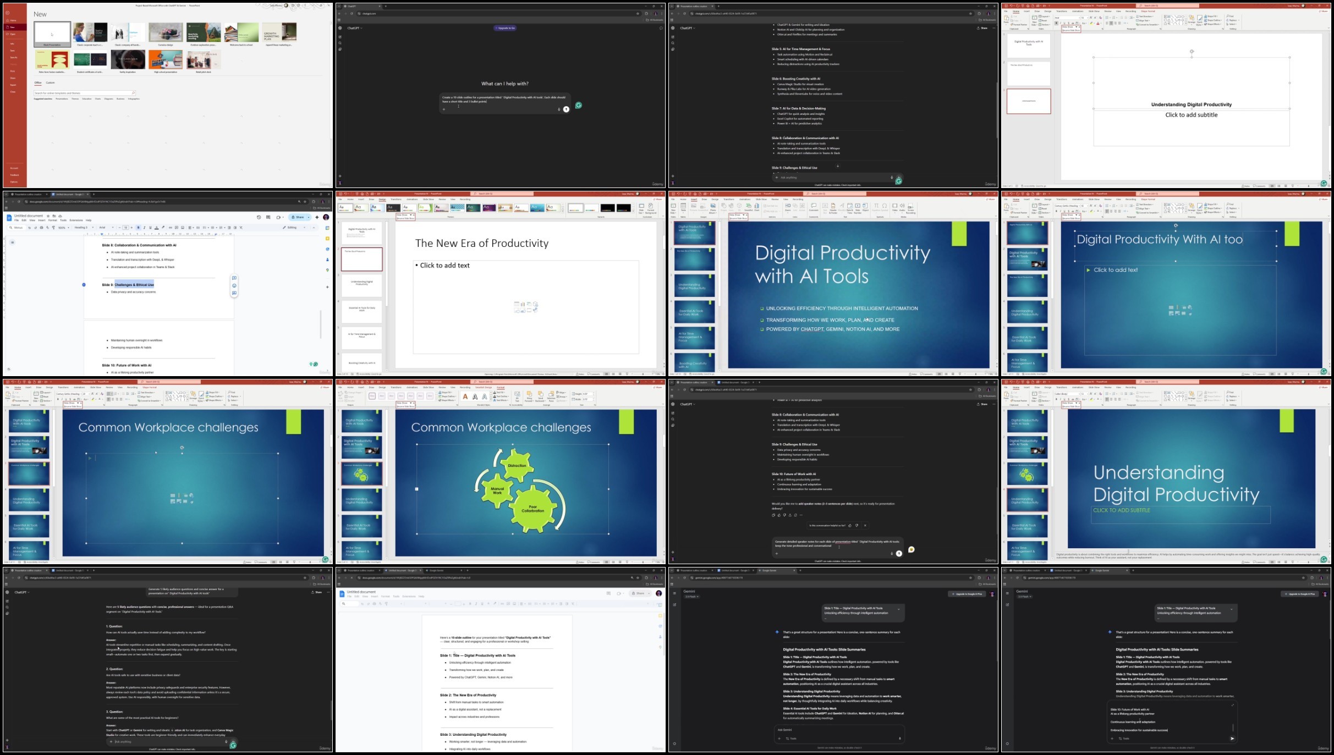
Task: Click the Grammarly icon next to the ChatGPT home prompt
Action: click(578, 105)
